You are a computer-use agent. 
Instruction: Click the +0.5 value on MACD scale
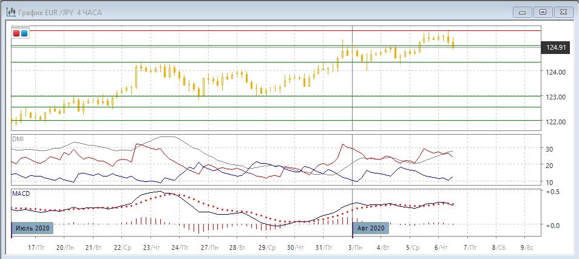pos(552,192)
